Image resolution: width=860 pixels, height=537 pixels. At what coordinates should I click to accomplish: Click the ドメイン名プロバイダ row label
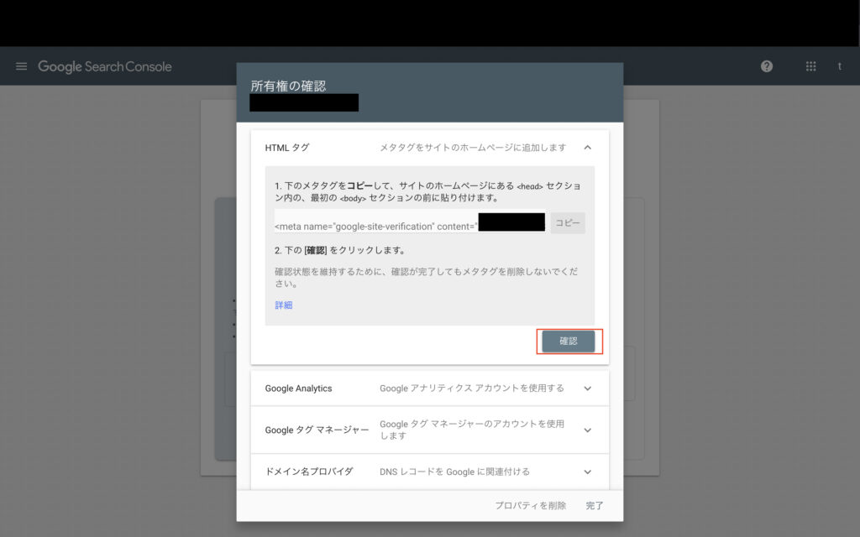309,472
